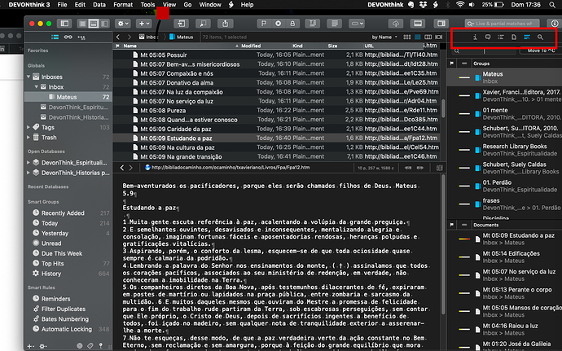Switch item list to icons view
This screenshot has height=351, width=562.
[x=407, y=37]
